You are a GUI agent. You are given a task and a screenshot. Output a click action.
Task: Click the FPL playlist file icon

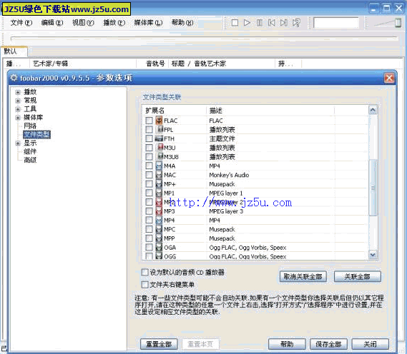(160, 129)
